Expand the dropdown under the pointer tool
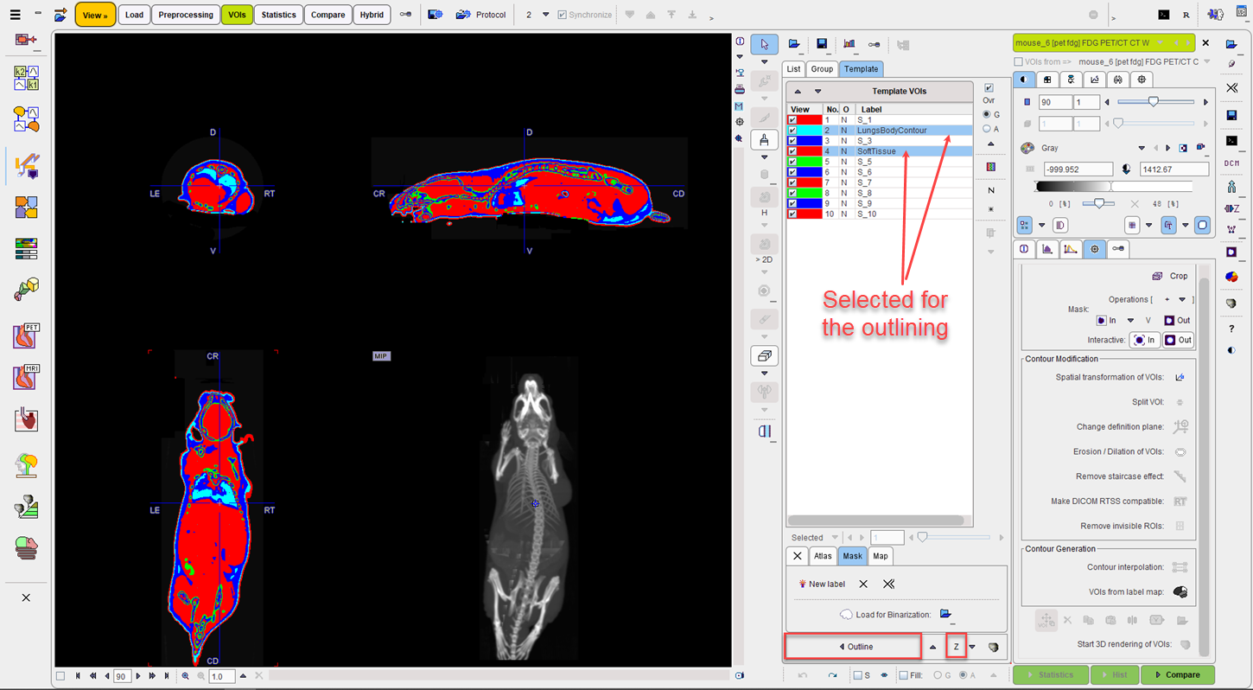 pyautogui.click(x=764, y=62)
